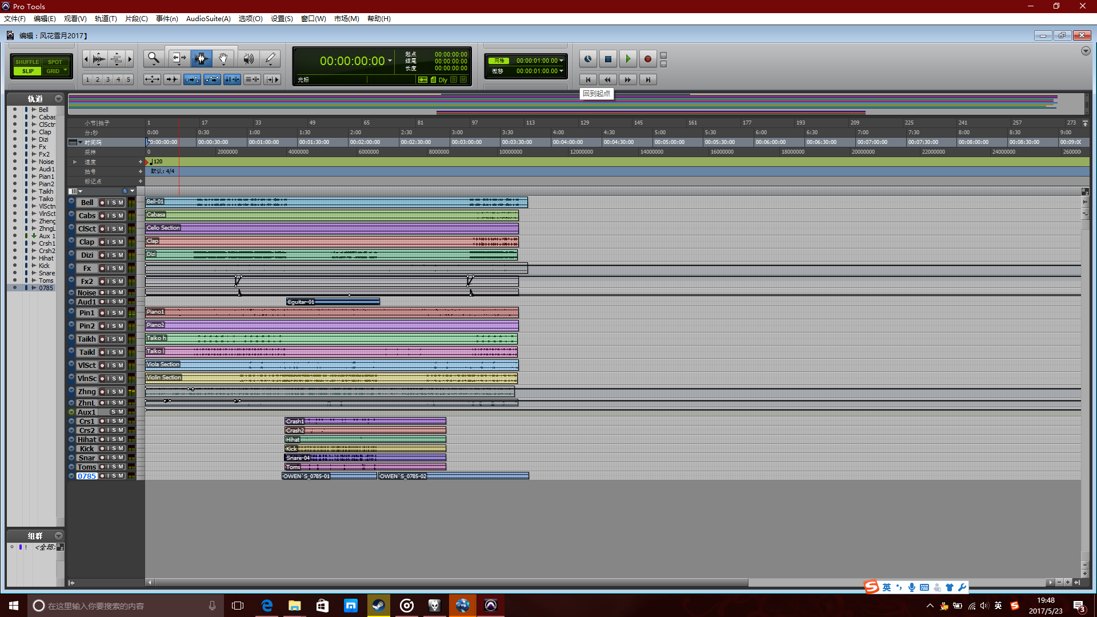The width and height of the screenshot is (1097, 617).
Task: Open the 编辑(E) menu
Action: coord(45,18)
